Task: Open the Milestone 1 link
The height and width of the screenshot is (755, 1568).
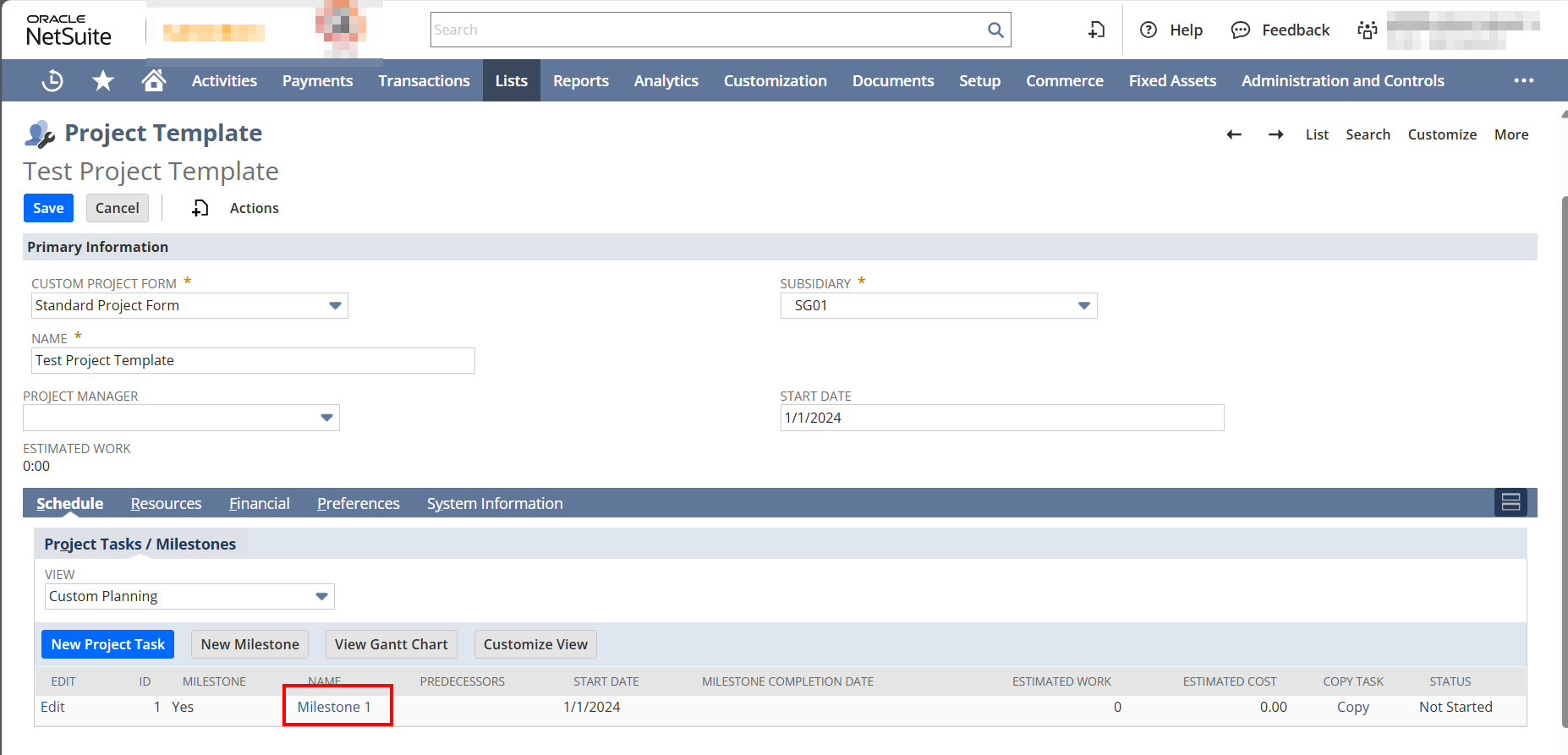Action: click(x=334, y=708)
